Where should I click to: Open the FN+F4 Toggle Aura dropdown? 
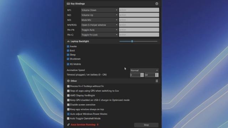pyautogui.click(x=99, y=30)
